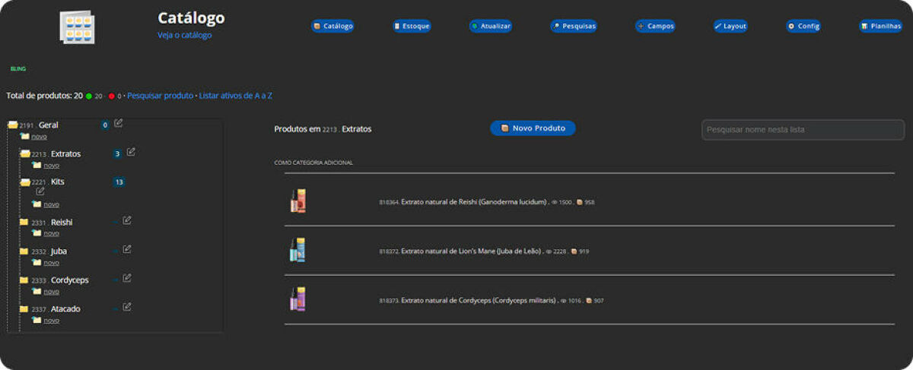Focus the 'Pesquisar nome nesta lista' field
The width and height of the screenshot is (913, 370).
803,130
